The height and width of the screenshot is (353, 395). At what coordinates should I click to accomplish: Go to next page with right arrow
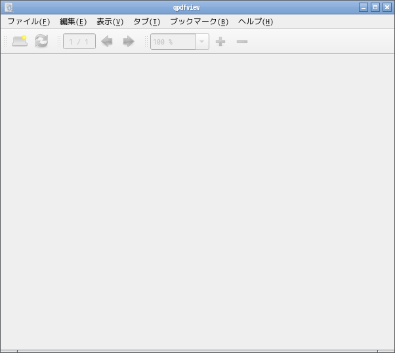point(129,41)
